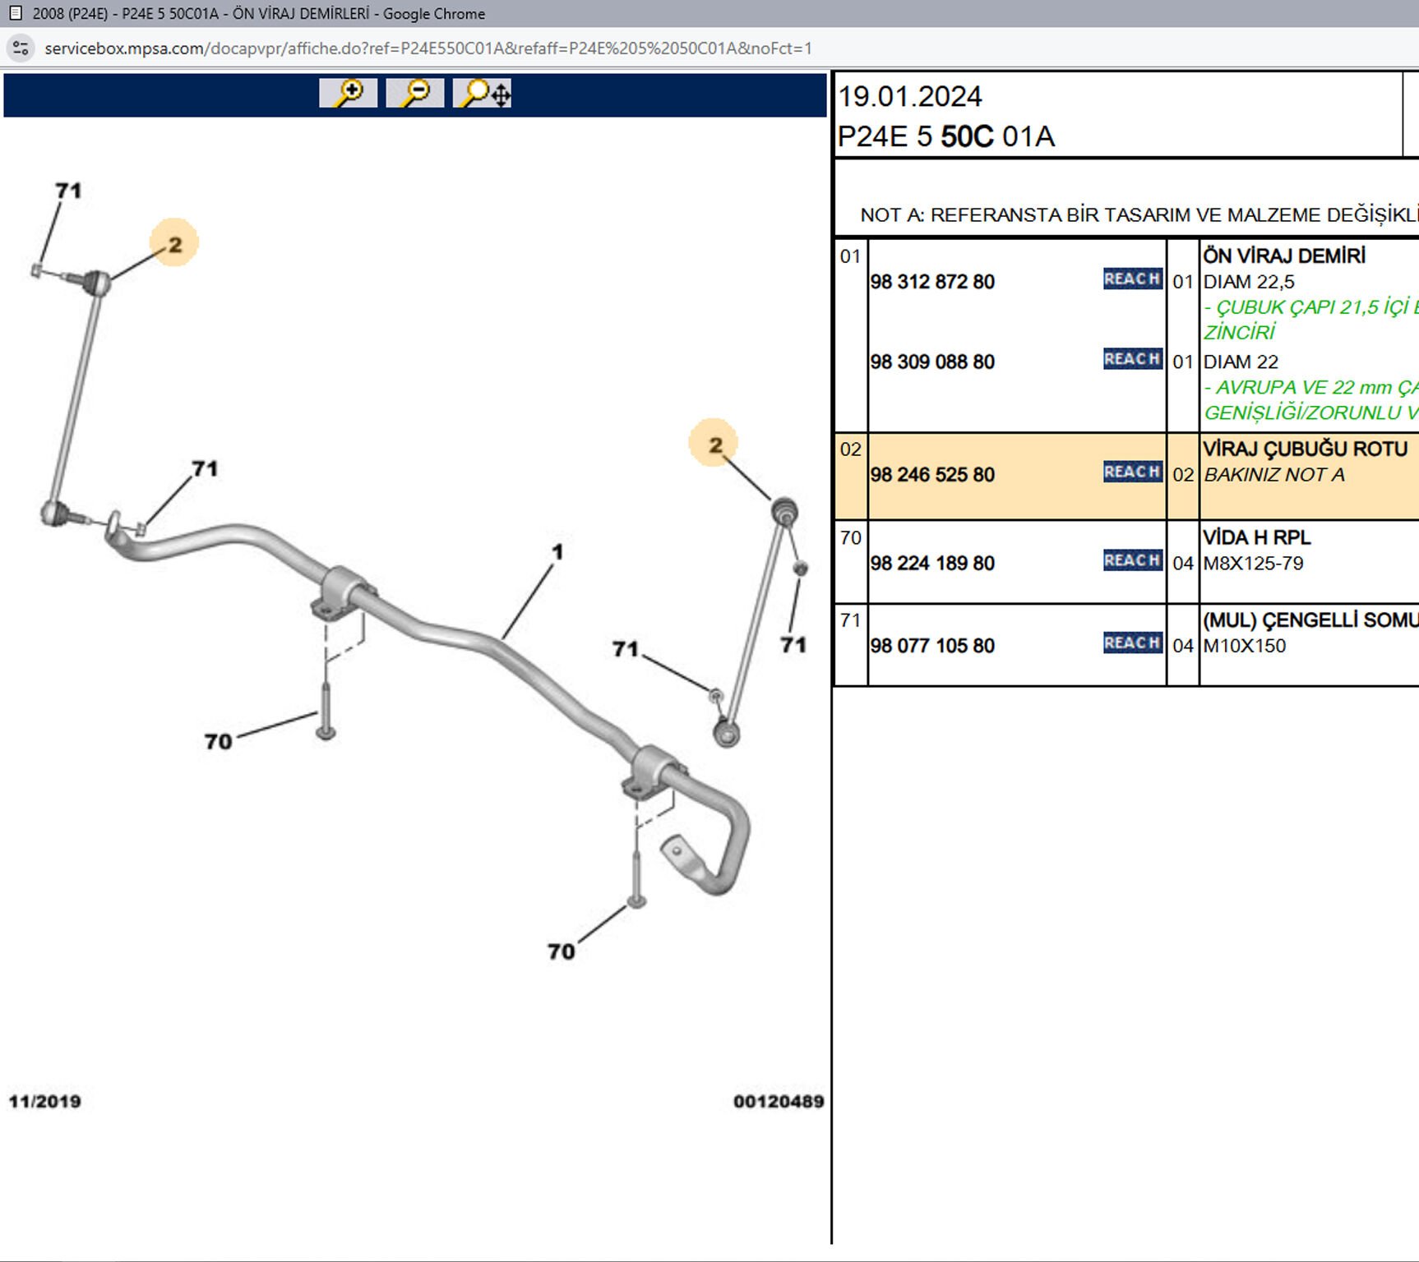The height and width of the screenshot is (1262, 1419).
Task: Click part number 98 077 105 80
Action: (932, 646)
